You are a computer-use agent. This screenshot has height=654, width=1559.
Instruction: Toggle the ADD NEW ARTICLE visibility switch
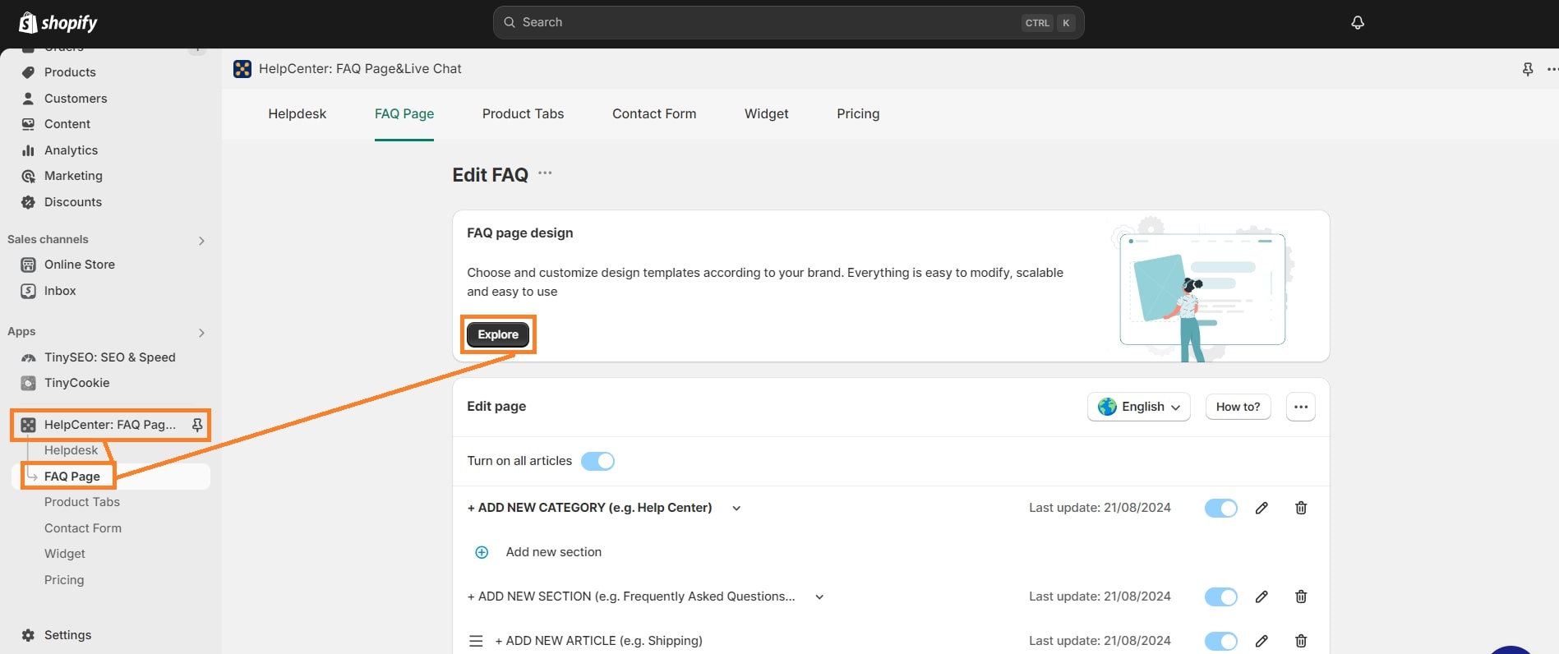coord(1221,641)
